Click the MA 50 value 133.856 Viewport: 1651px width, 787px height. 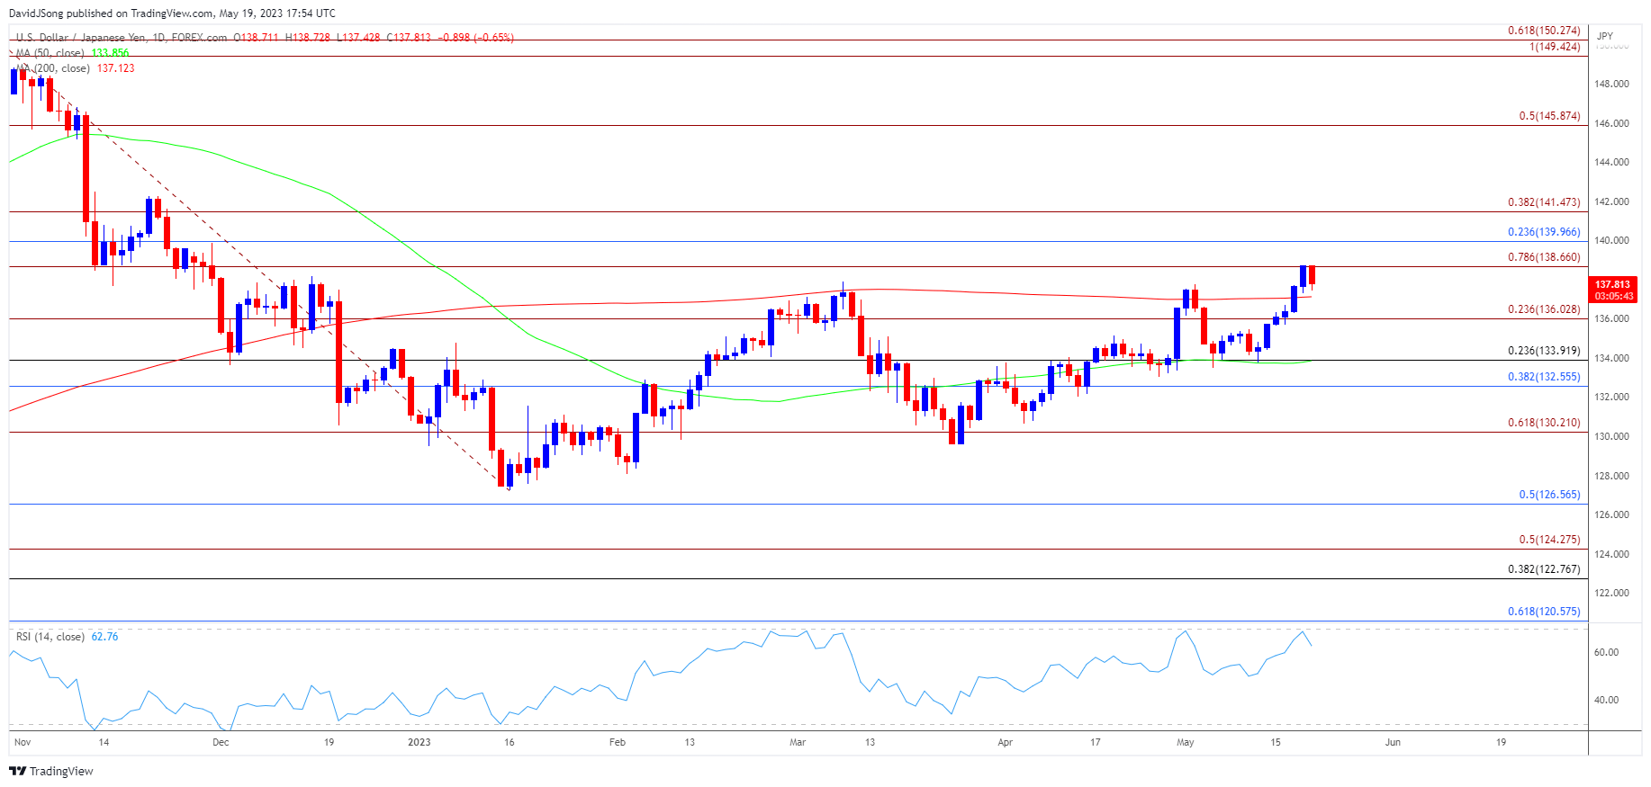pyautogui.click(x=111, y=53)
